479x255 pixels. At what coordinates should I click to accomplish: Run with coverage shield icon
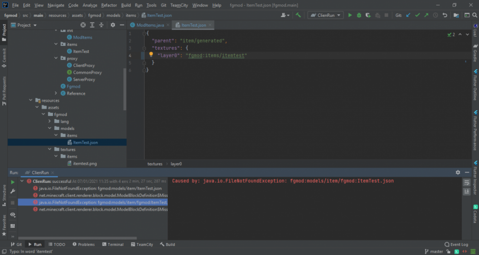(x=368, y=15)
